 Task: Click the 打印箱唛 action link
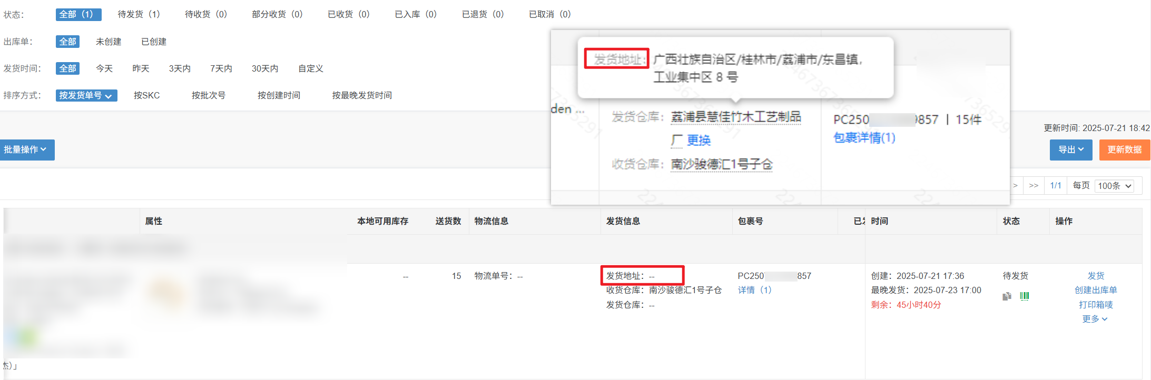click(x=1096, y=305)
